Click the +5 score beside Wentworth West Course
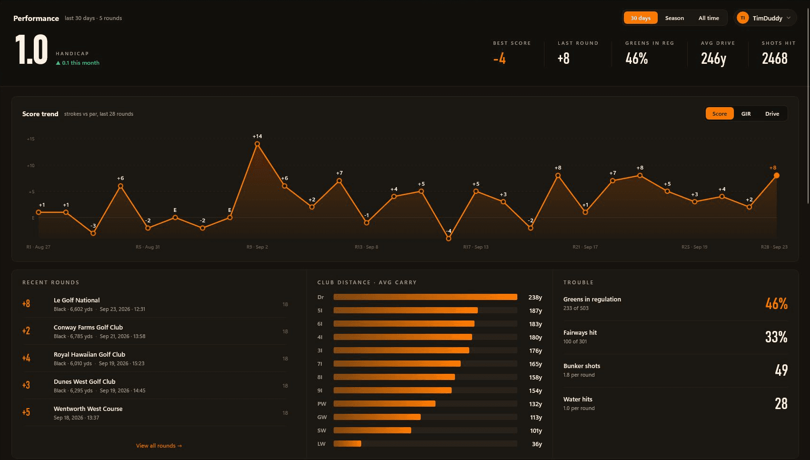 26,412
